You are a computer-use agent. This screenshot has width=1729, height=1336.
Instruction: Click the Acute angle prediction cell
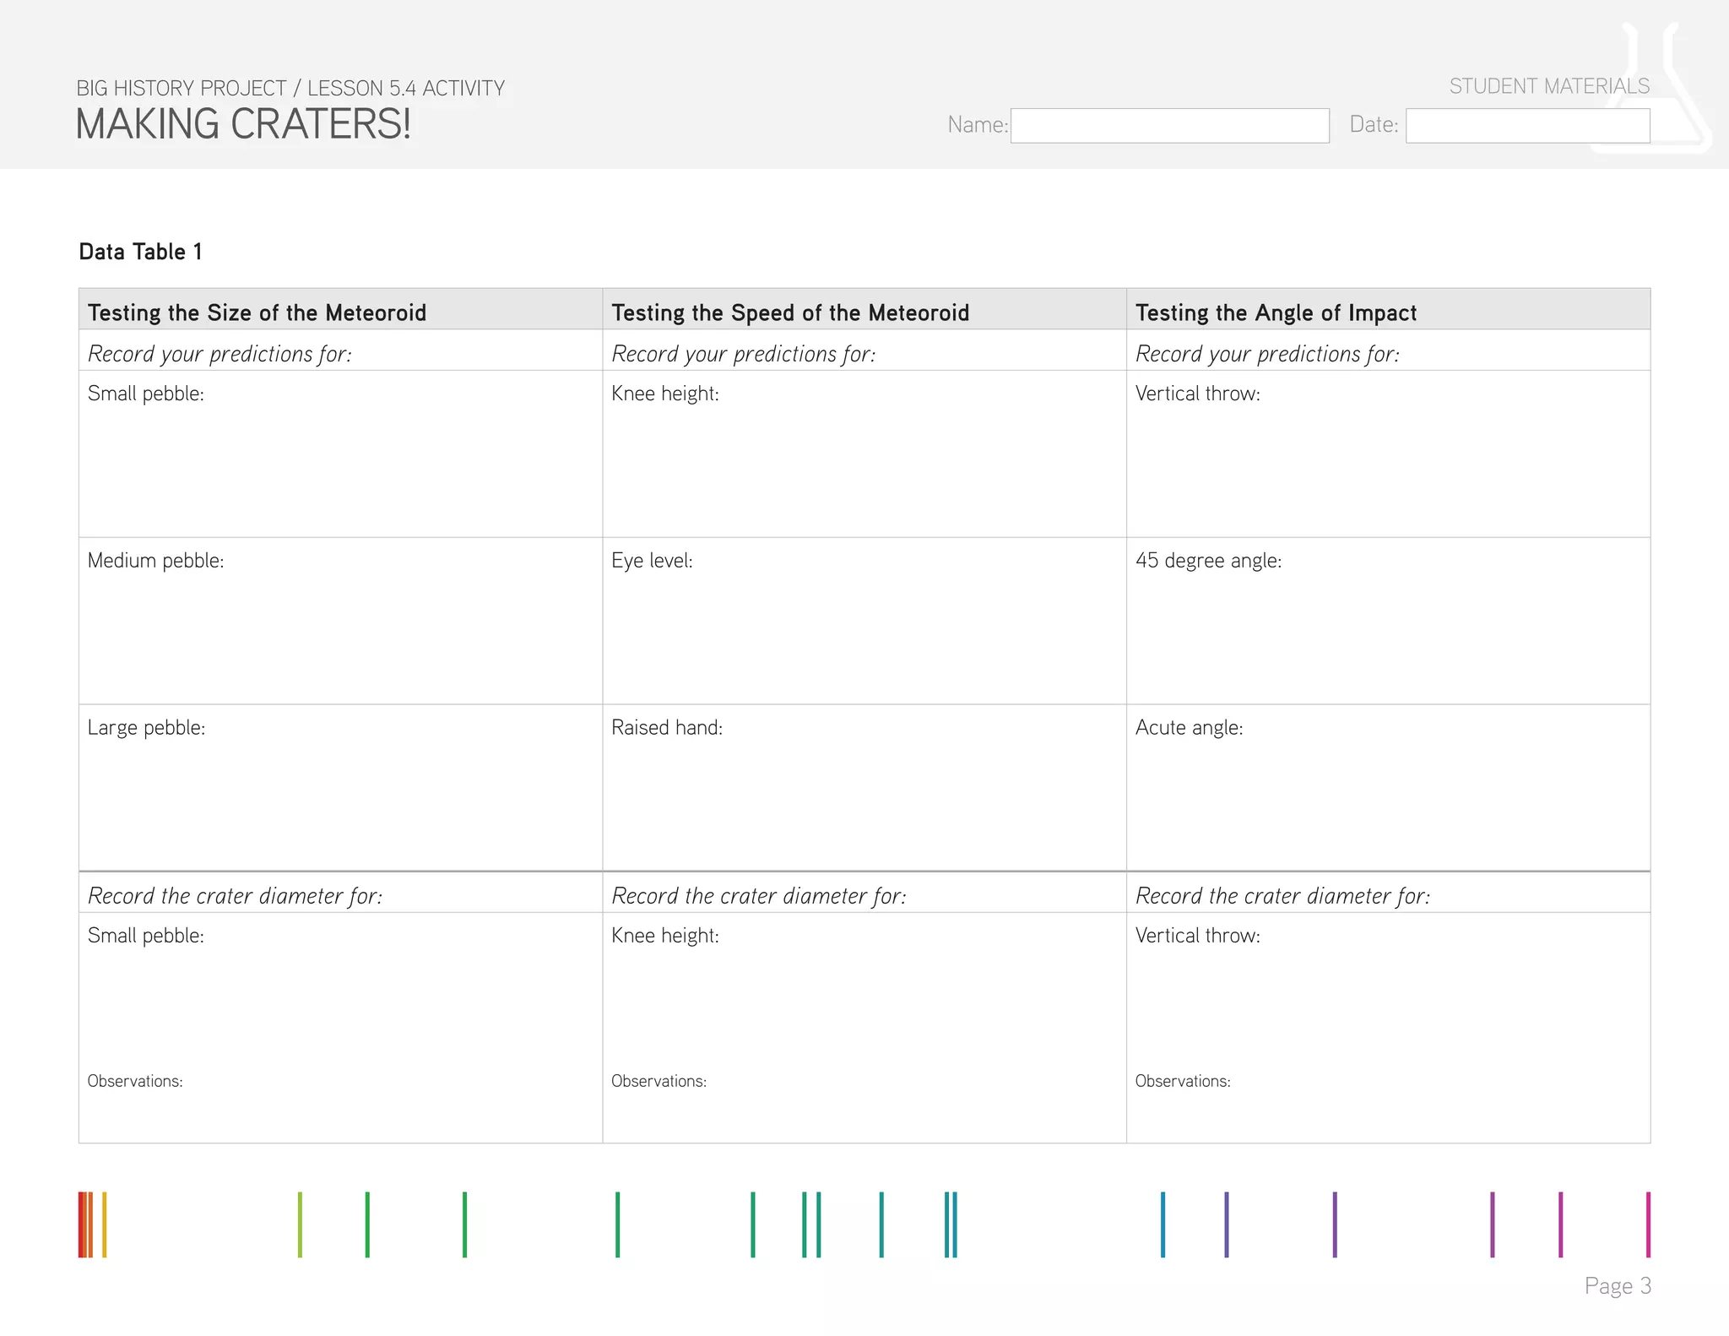click(1388, 787)
